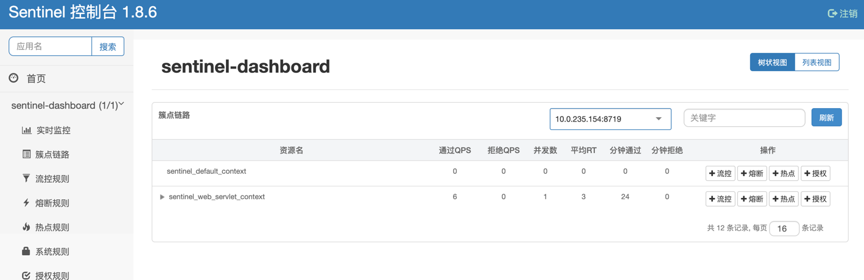
Task: Click the 分钟通过 value 24
Action: pyautogui.click(x=625, y=197)
